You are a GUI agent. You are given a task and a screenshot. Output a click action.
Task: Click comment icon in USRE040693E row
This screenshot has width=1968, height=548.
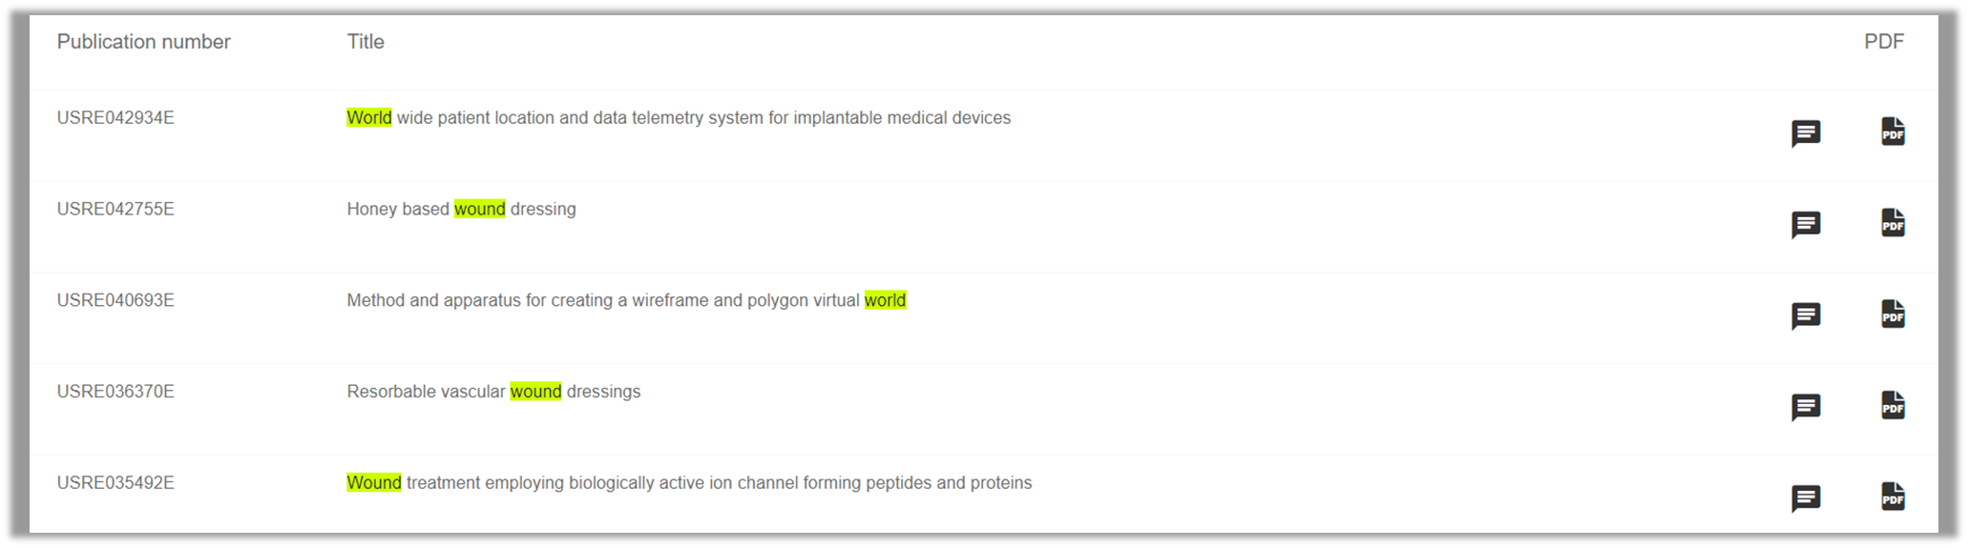(1805, 316)
